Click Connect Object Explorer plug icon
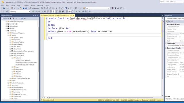Viewport: 184px width, 103px height. 11,19
